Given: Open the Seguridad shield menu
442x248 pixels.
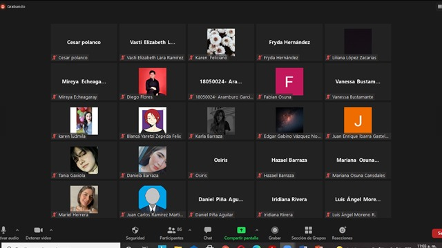Looking at the screenshot, I should coord(135,230).
